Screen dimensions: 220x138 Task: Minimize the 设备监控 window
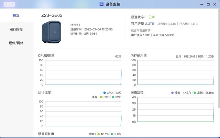pyautogui.click(x=202, y=4)
